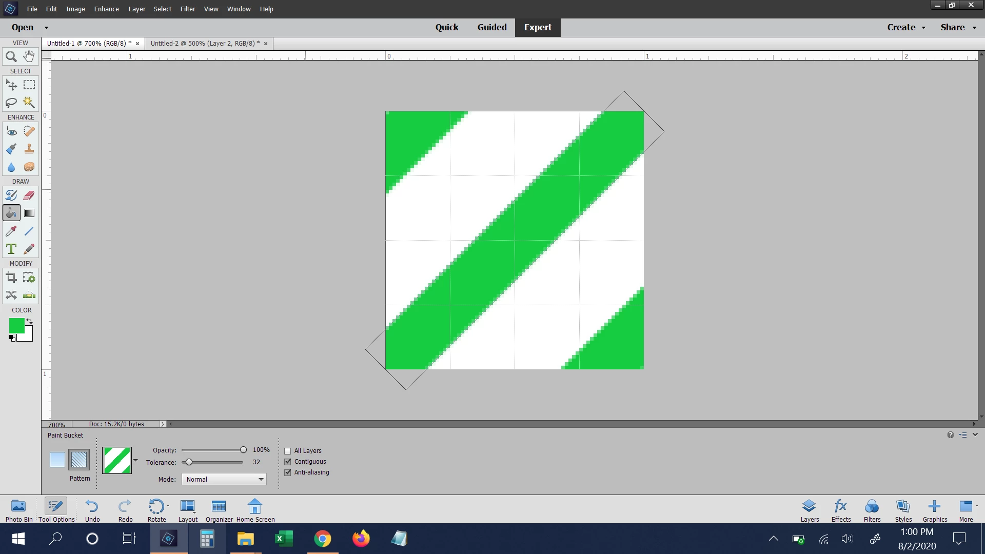Disable Anti-aliasing checkbox
The height and width of the screenshot is (554, 985).
[x=288, y=472]
